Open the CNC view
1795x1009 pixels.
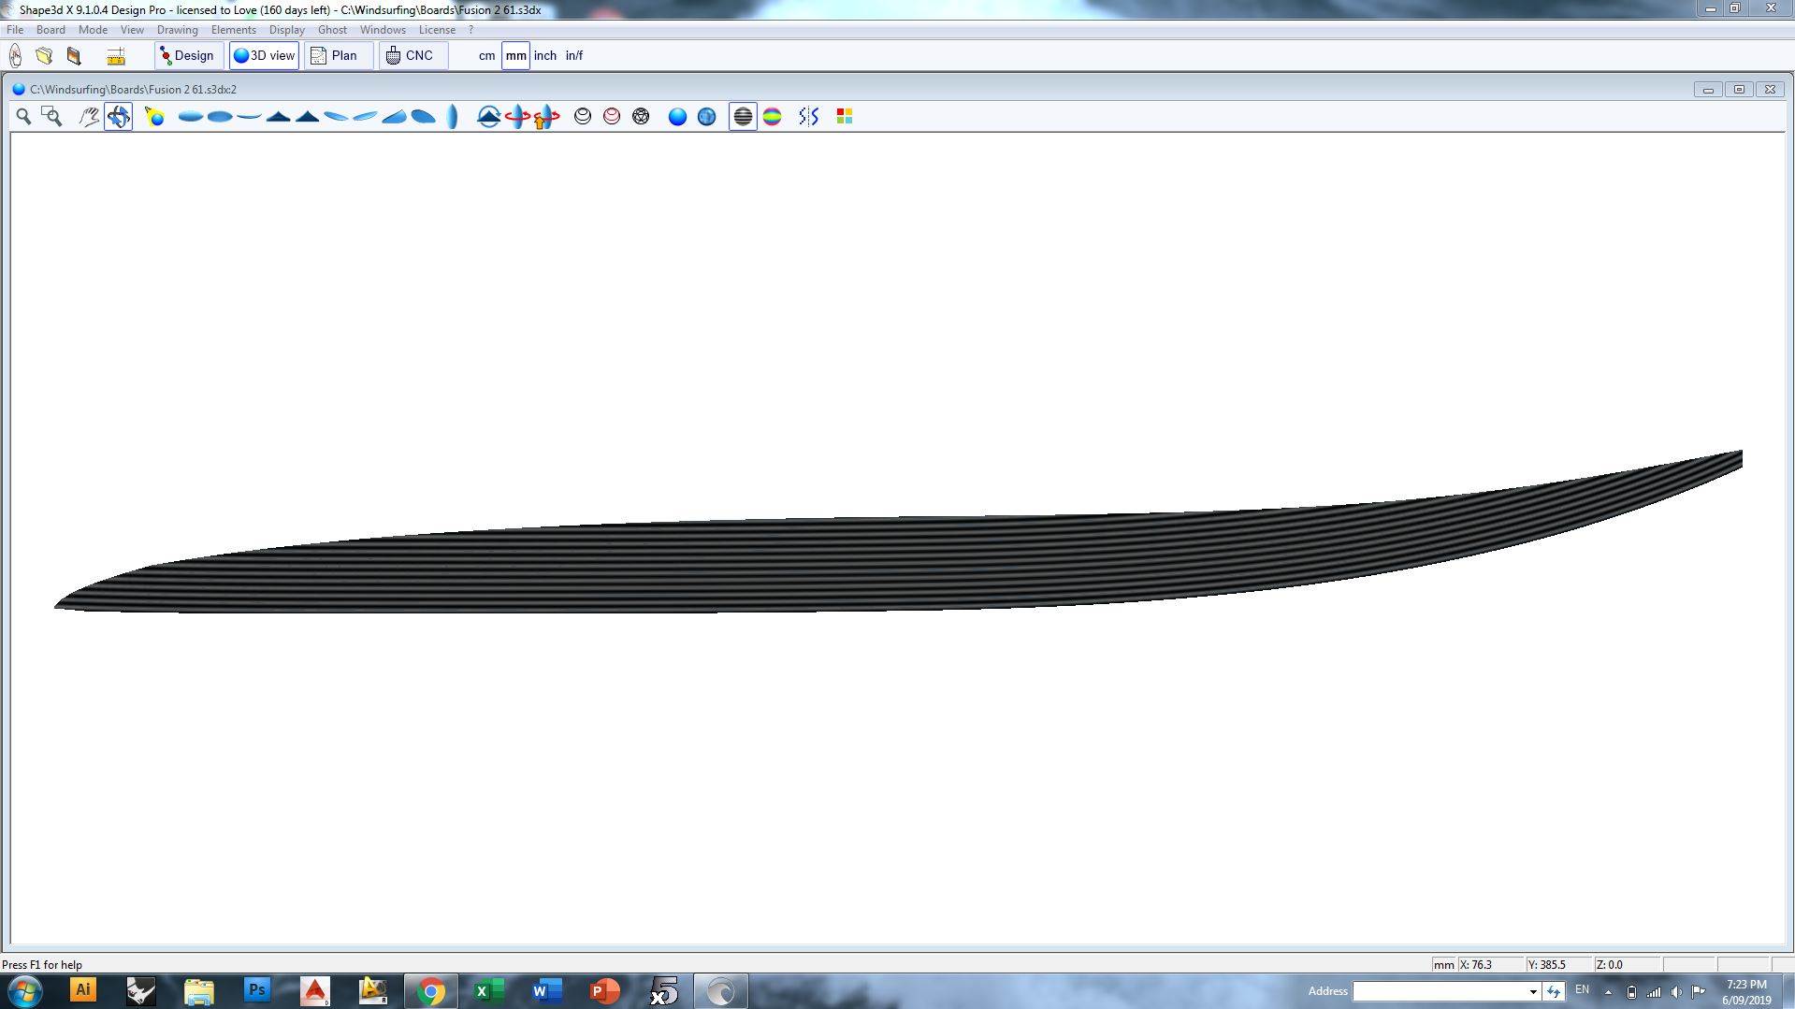click(x=412, y=56)
